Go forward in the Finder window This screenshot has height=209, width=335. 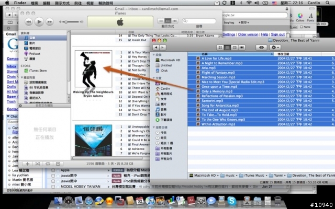pyautogui.click(x=163, y=48)
